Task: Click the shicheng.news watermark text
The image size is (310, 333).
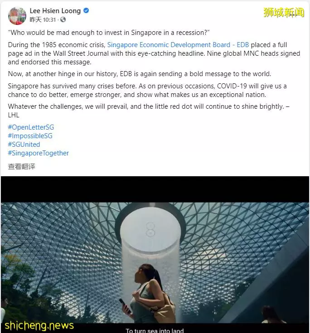Action: [39, 326]
